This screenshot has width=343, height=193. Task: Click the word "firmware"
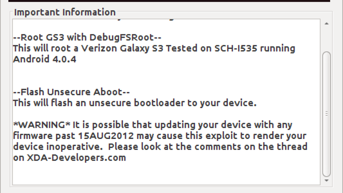pos(31,136)
